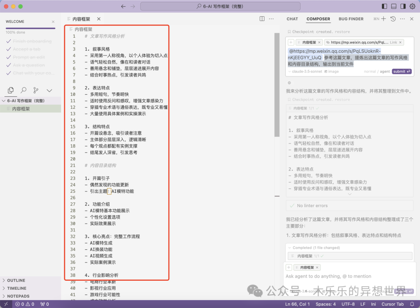Toggle the right AI pane layout icon
The image size is (420, 308).
[x=403, y=7]
